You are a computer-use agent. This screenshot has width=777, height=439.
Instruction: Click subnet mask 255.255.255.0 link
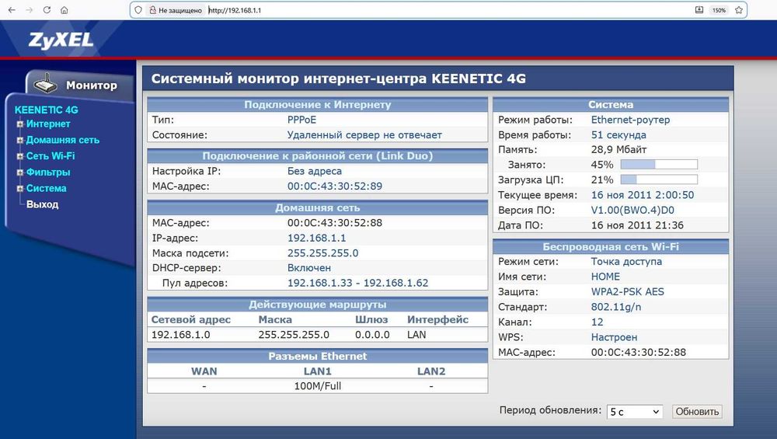point(323,253)
